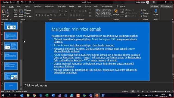This screenshot has width=174, height=98.
Task: Start presentation from beginning icon in title bar
Action: pyautogui.click(x=30, y=2)
